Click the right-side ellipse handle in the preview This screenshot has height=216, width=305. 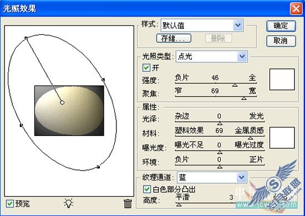[103, 79]
